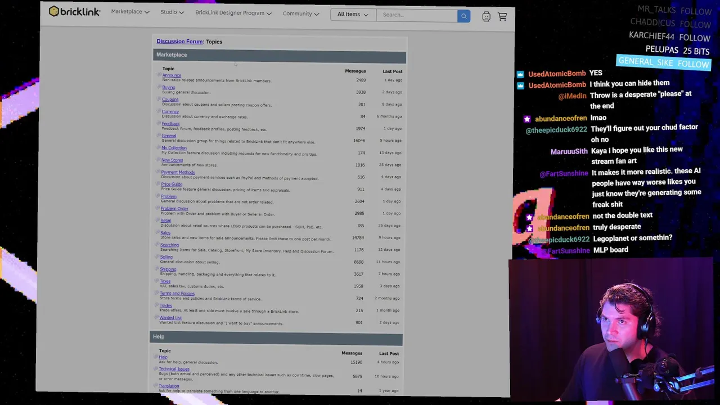The height and width of the screenshot is (405, 720).
Task: Open the General topic
Action: pyautogui.click(x=169, y=136)
